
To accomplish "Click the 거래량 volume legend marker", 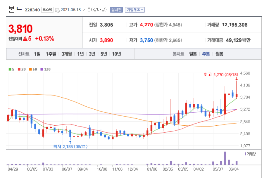I will (245, 154).
